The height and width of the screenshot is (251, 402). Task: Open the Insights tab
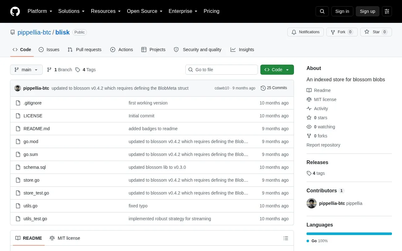[242, 50]
